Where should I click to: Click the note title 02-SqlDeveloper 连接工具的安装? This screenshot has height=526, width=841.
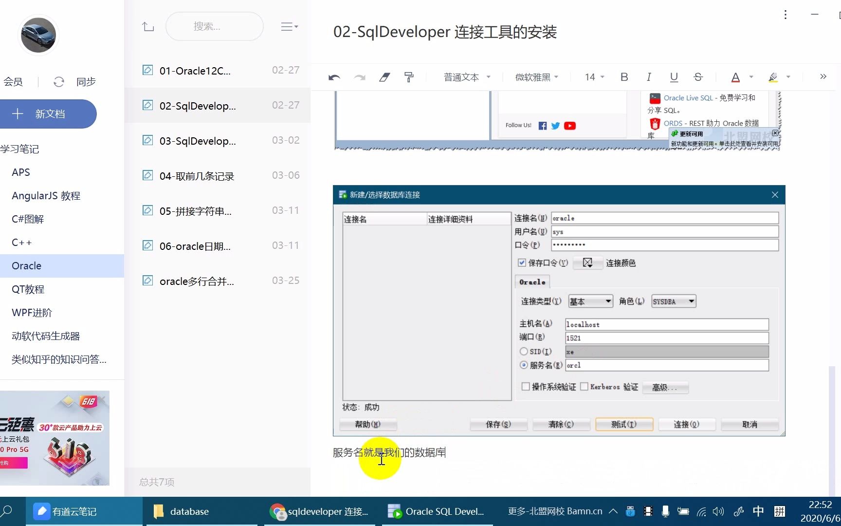click(445, 32)
